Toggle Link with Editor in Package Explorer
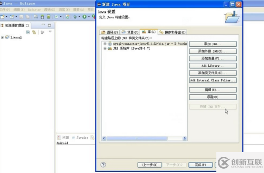This screenshot has width=264, height=173. click(34, 32)
